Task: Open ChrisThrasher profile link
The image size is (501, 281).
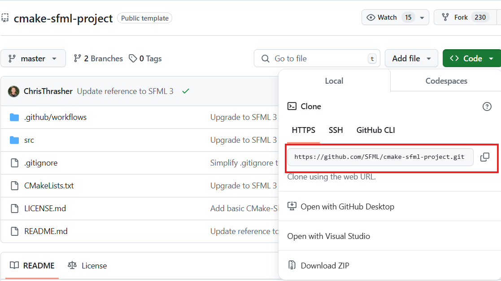Action: (x=48, y=91)
